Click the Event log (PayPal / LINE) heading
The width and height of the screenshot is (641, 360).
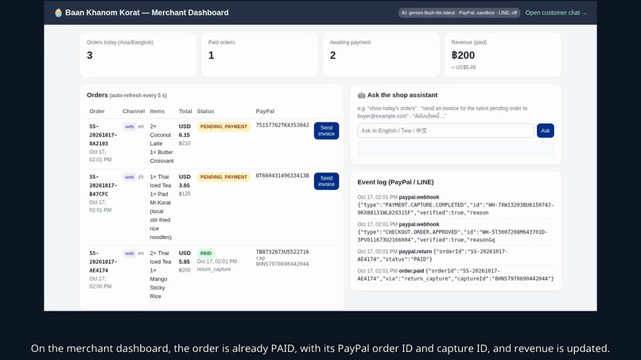(395, 182)
